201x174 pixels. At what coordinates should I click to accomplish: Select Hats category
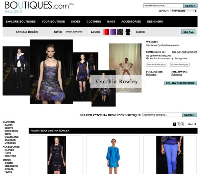pos(8,153)
